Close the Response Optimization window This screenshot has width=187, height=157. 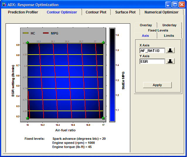[182, 5]
